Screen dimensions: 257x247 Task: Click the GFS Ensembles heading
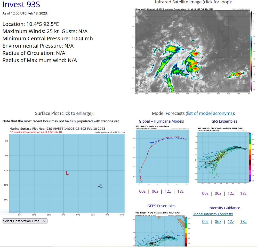[224, 121]
